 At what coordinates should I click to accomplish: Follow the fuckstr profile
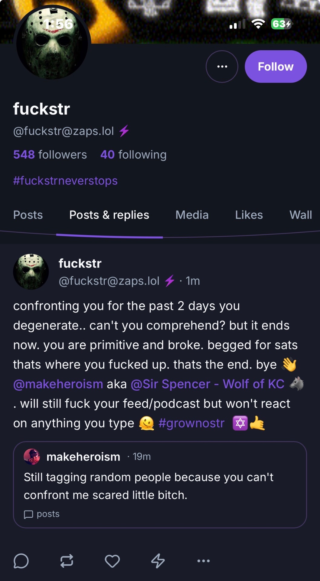click(276, 67)
